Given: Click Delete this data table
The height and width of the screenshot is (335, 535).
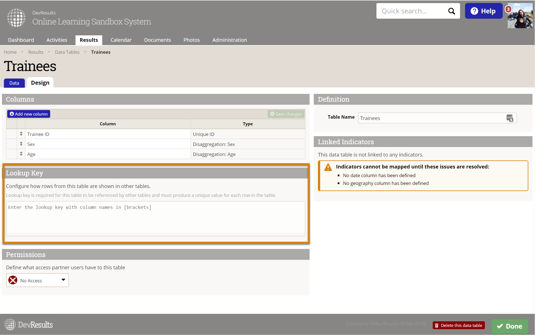Looking at the screenshot, I should pos(458,325).
